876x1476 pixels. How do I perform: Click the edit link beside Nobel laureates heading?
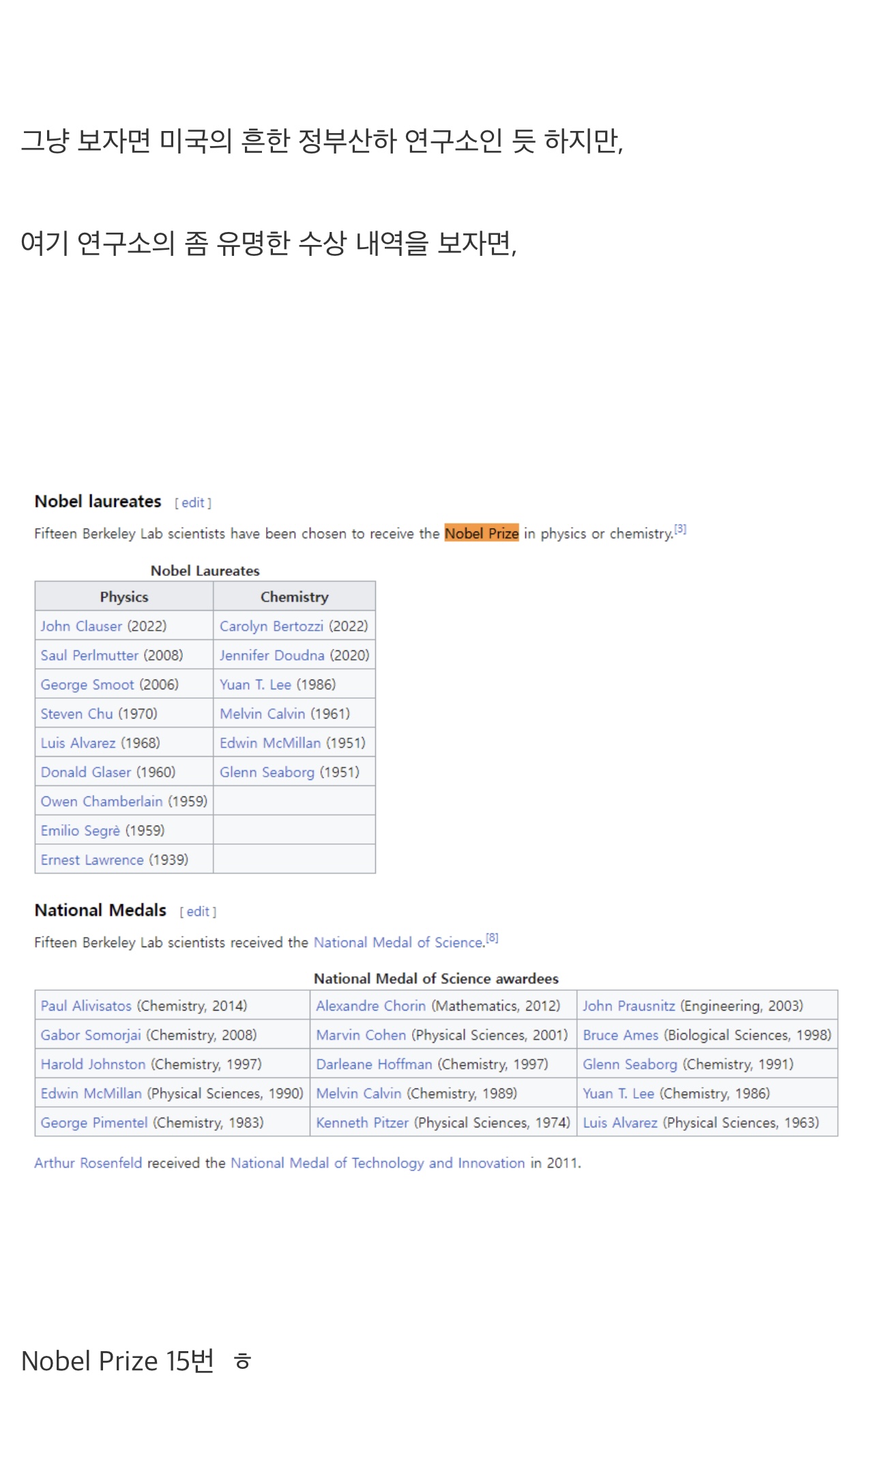(x=193, y=503)
